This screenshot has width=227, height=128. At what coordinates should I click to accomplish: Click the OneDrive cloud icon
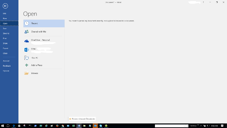[x=27, y=41]
